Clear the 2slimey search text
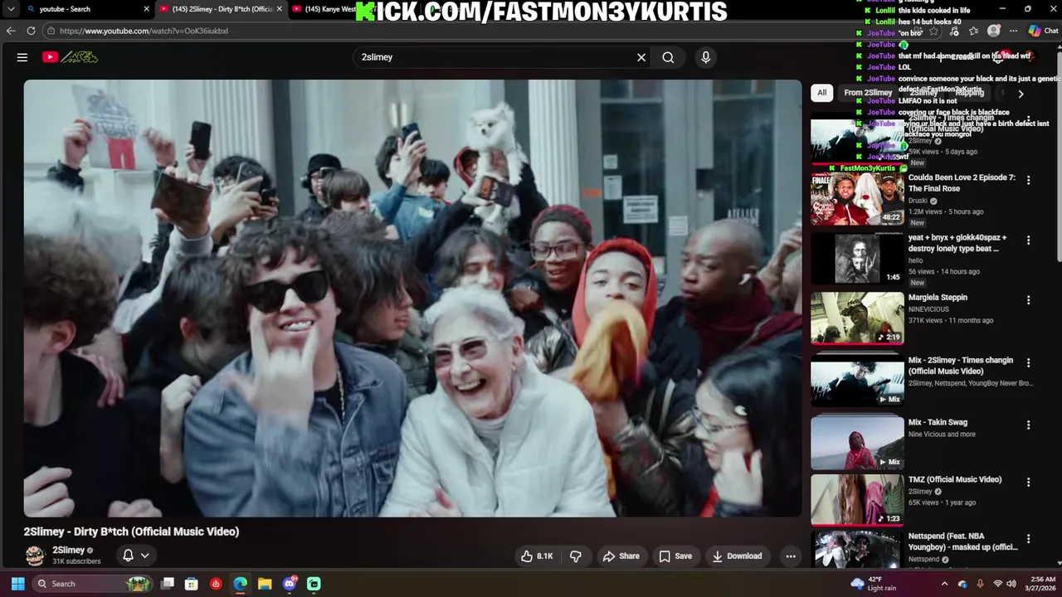The height and width of the screenshot is (597, 1062). [641, 57]
